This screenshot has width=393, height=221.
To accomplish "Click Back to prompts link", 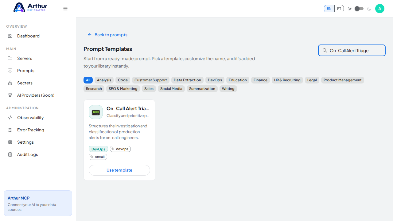I will 107,35.
